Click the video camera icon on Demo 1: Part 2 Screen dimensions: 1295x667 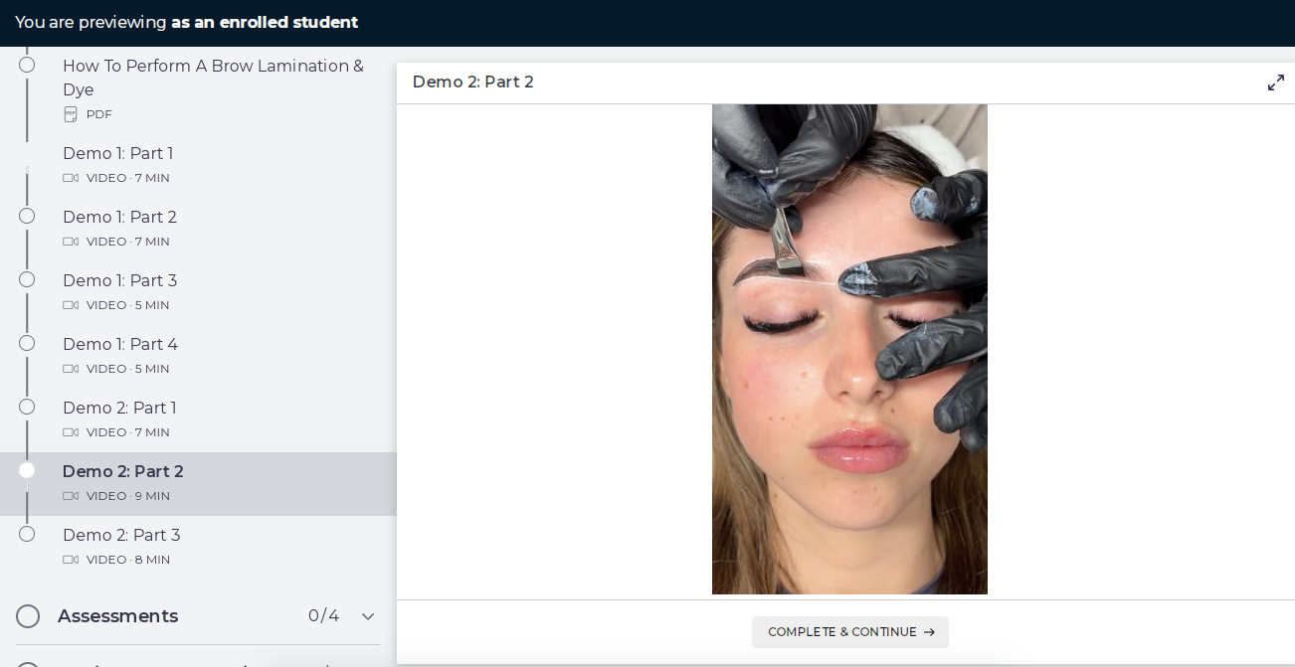pos(71,242)
